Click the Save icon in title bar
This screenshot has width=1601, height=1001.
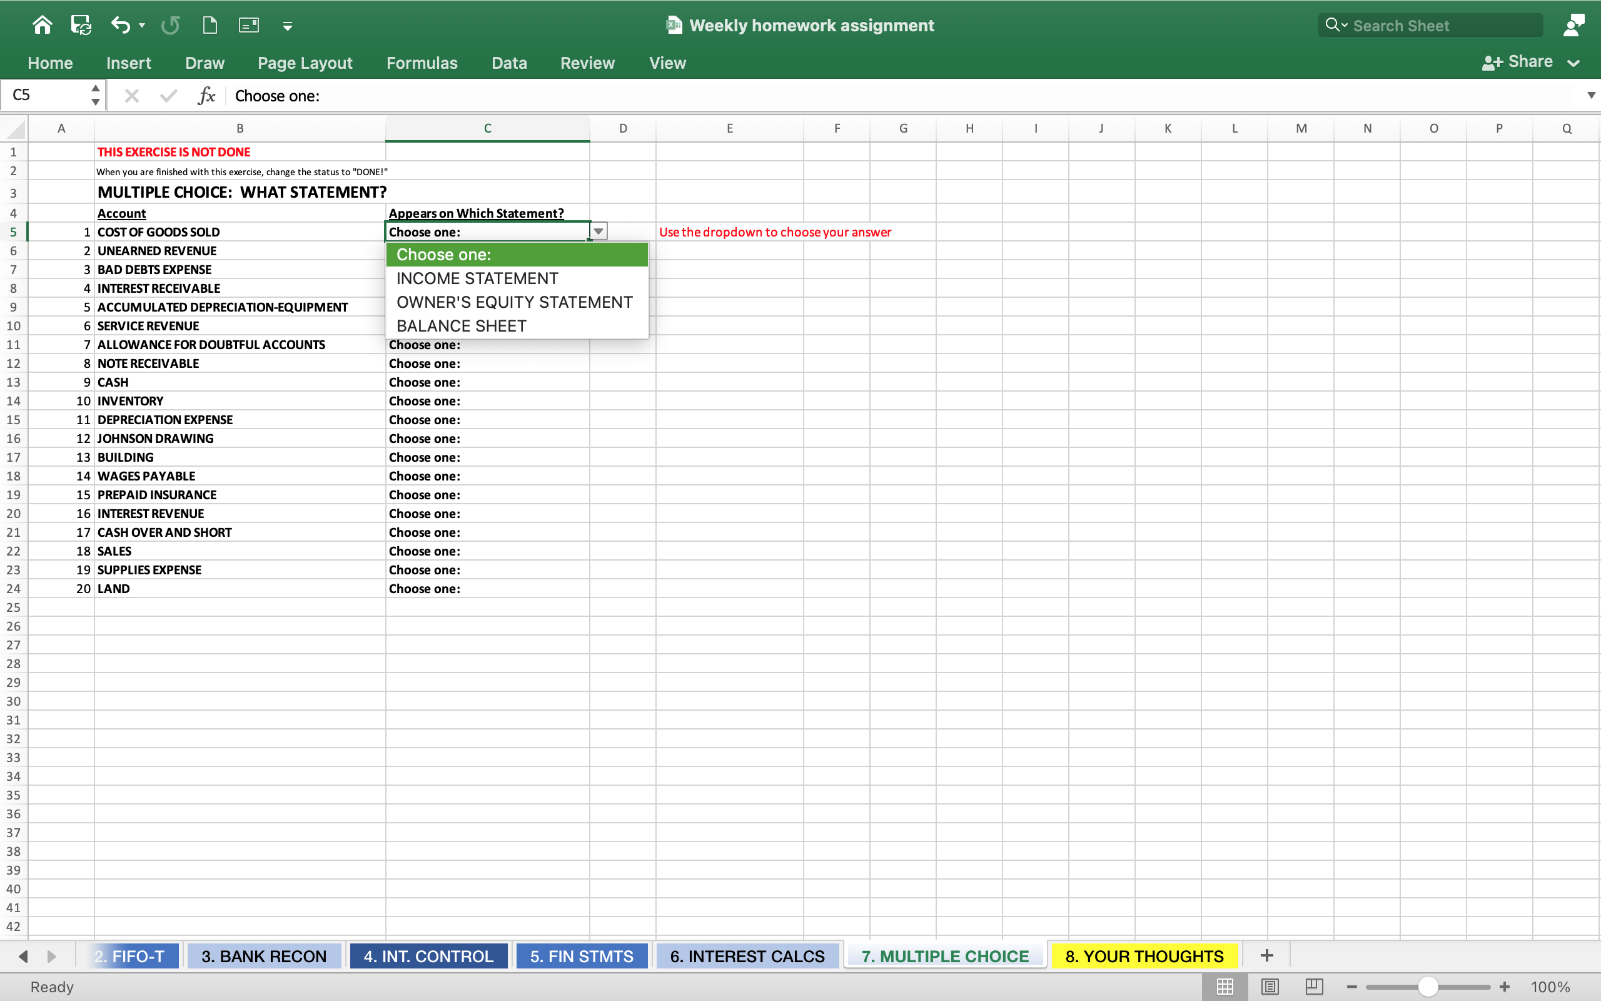tap(81, 25)
